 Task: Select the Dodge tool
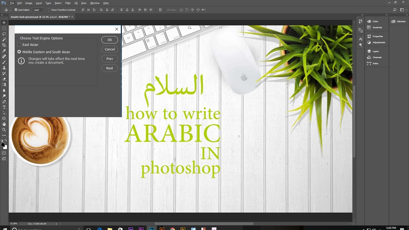[x=4, y=96]
